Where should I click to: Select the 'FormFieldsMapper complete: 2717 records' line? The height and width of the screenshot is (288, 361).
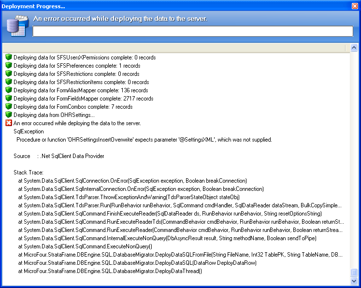[83, 99]
